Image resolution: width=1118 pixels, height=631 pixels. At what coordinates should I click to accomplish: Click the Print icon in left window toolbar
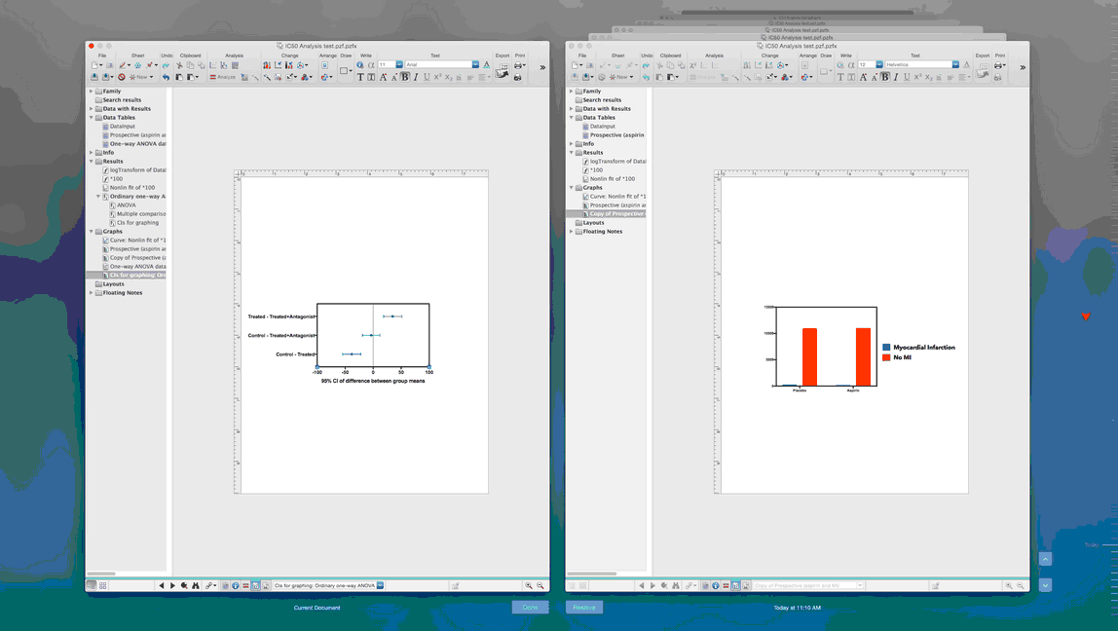point(518,65)
